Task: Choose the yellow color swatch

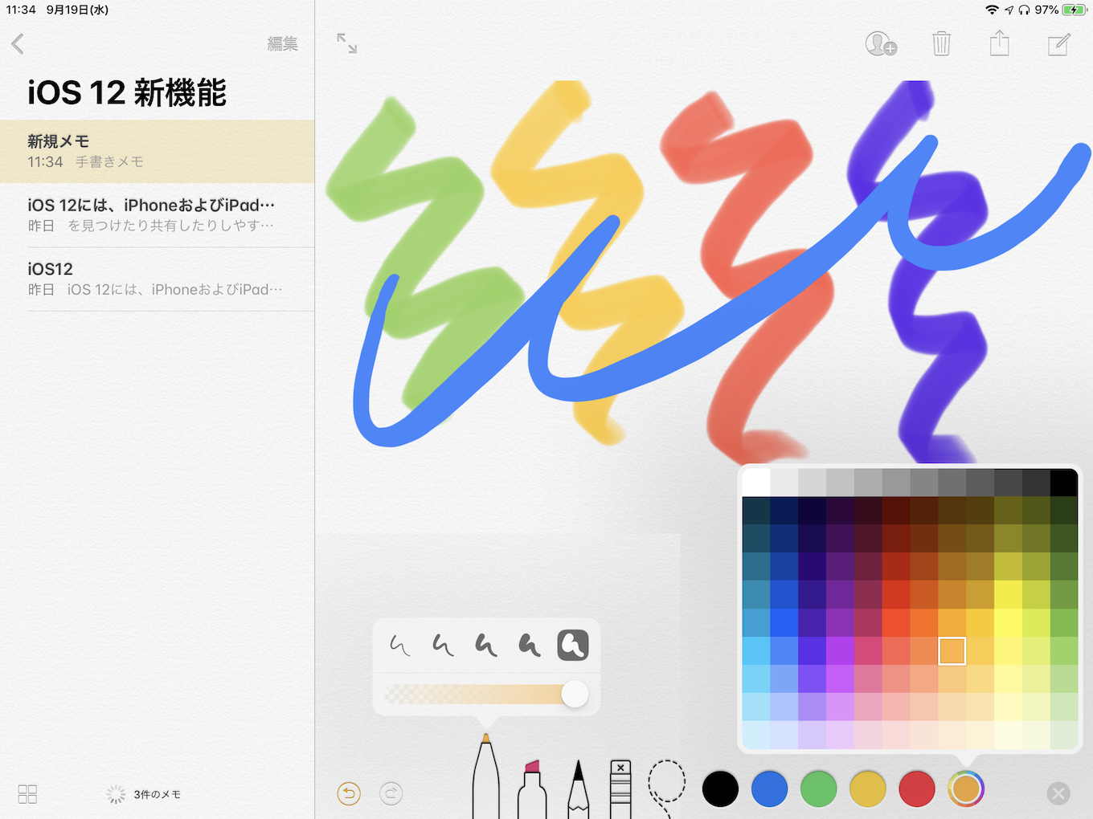Action: (x=867, y=788)
